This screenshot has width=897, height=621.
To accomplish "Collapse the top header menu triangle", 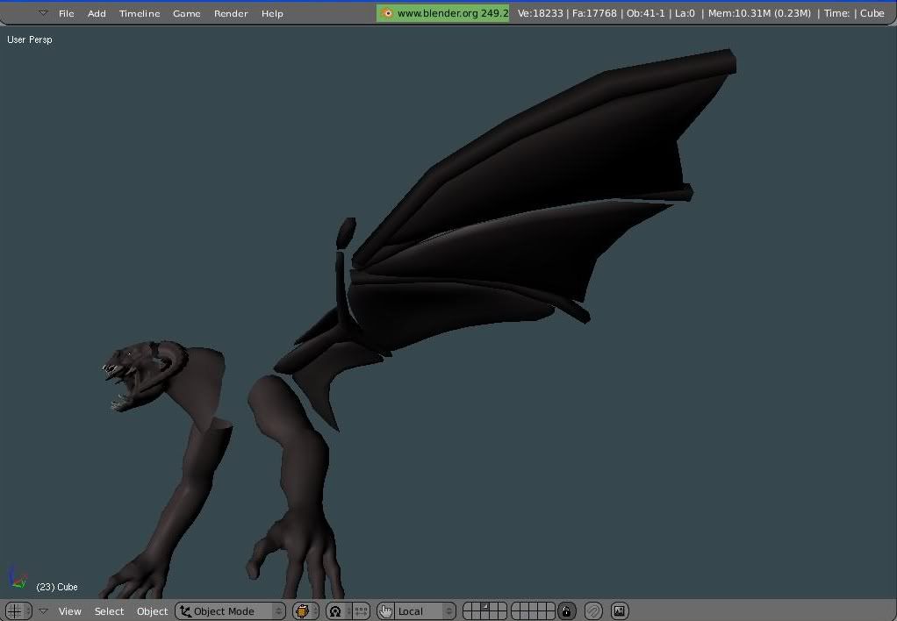I will 43,13.
